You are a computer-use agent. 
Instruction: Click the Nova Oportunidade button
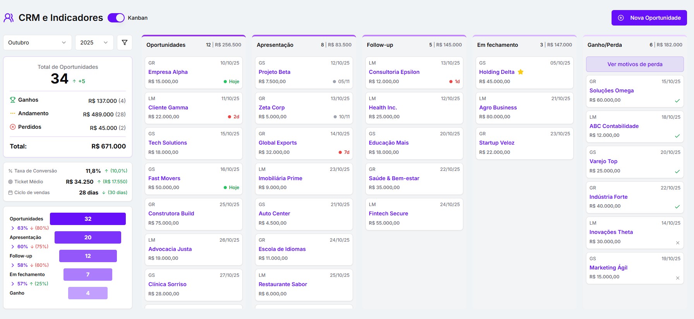coord(649,18)
